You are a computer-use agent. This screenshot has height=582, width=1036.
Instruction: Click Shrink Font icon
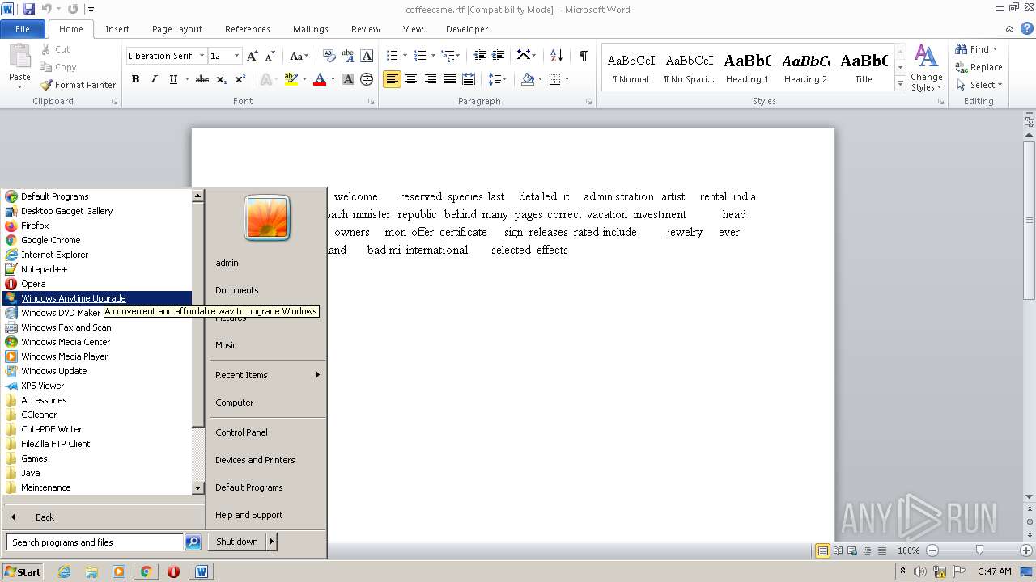coord(271,56)
